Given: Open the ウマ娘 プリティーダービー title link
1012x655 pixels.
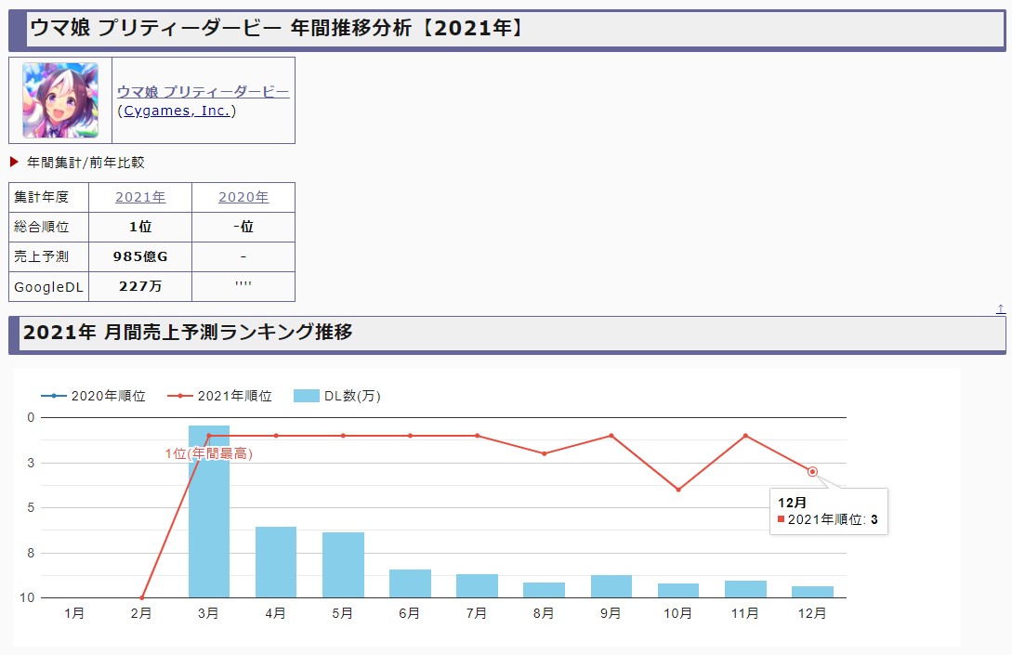Looking at the screenshot, I should pyautogui.click(x=203, y=92).
